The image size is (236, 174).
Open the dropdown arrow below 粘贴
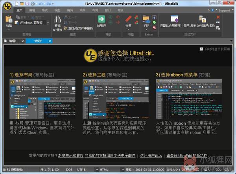(9, 29)
